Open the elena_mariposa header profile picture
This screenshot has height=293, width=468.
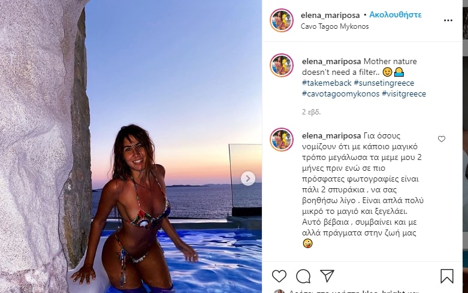[x=282, y=20]
